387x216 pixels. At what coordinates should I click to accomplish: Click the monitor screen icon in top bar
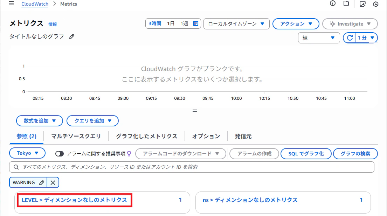[362, 4]
